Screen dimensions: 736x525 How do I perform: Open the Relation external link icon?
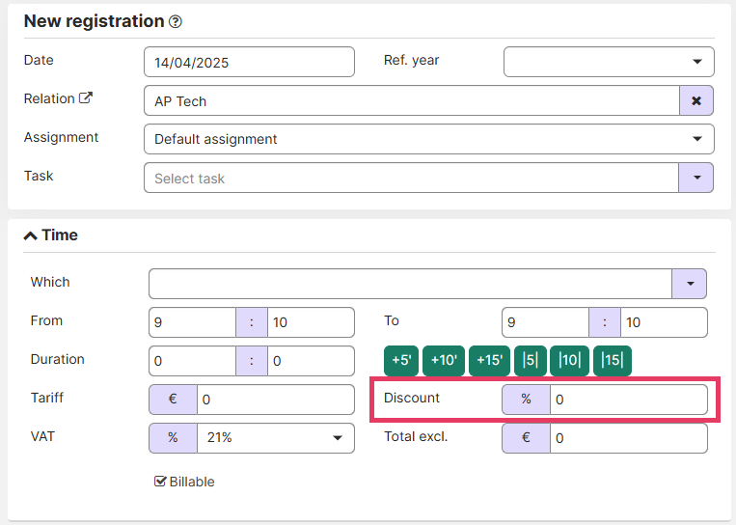[x=86, y=98]
